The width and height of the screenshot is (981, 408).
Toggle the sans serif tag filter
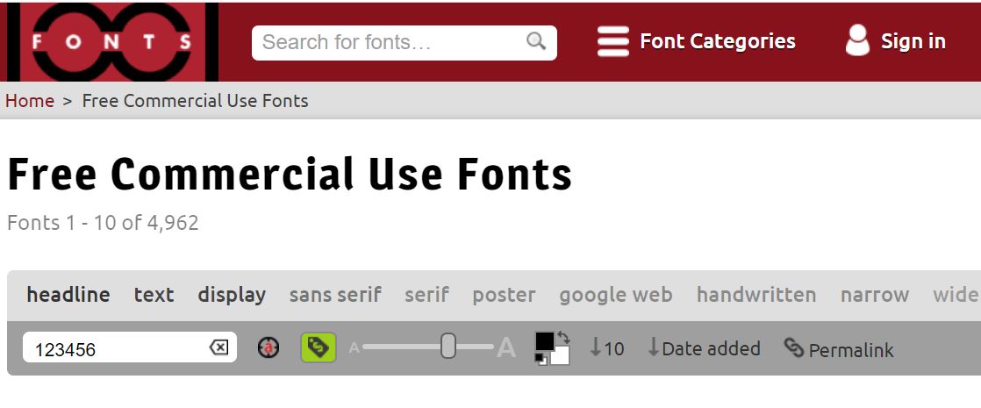point(335,295)
